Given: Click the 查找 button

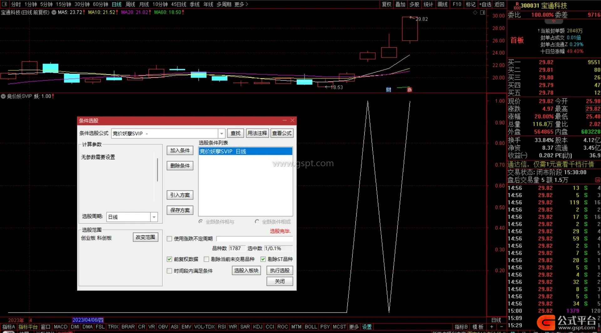Looking at the screenshot, I should (x=235, y=133).
